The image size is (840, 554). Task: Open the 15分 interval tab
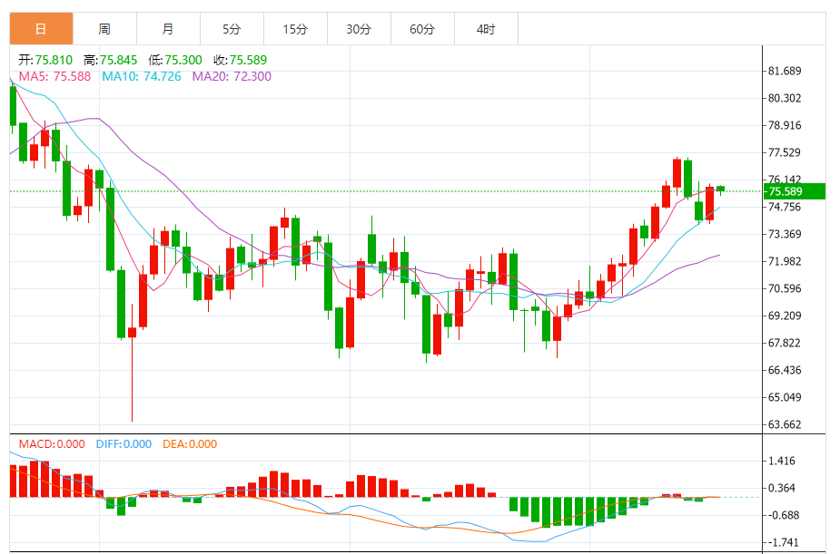[x=295, y=29]
